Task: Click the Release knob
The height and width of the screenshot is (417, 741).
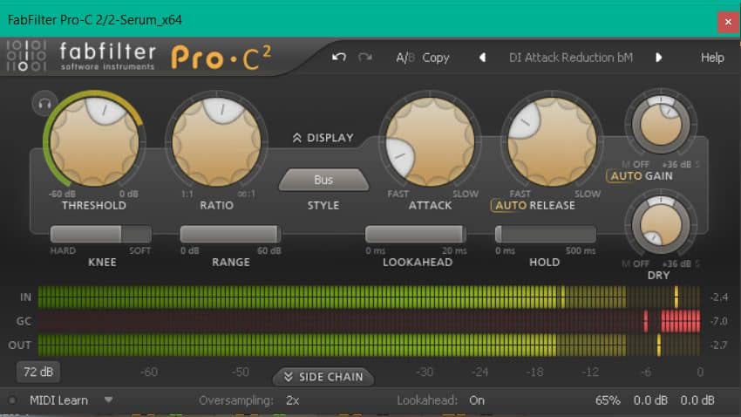Action: point(552,142)
